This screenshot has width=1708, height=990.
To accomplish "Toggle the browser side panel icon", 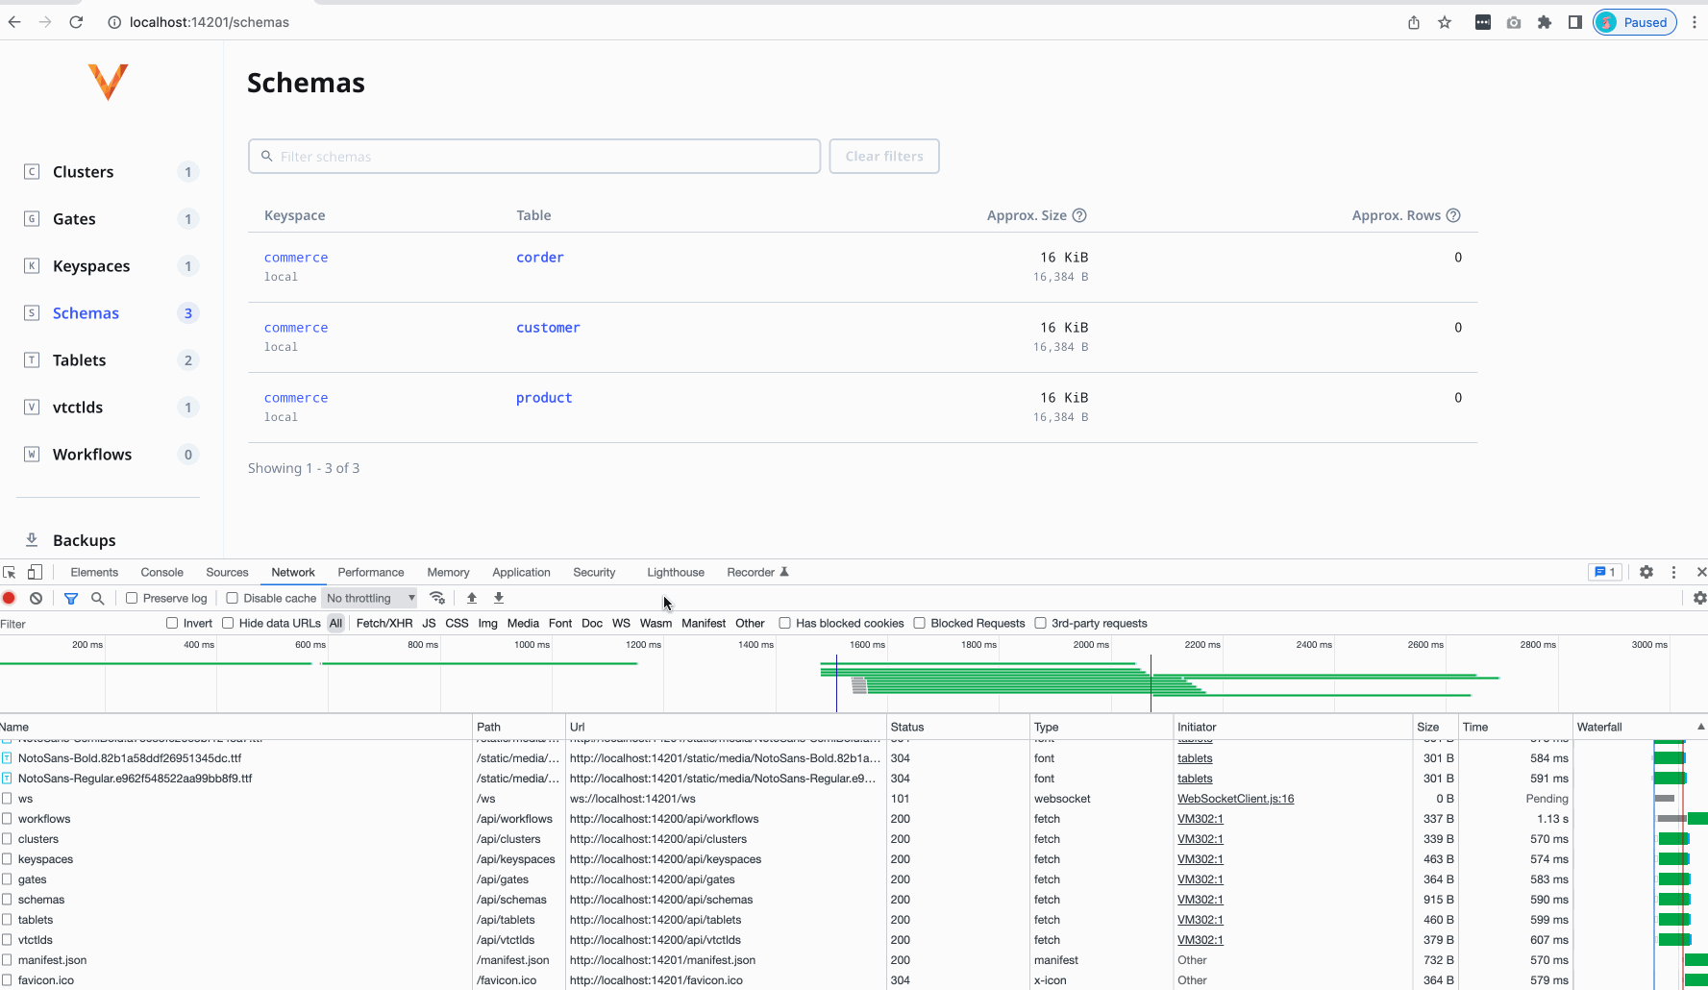I will [x=1575, y=22].
